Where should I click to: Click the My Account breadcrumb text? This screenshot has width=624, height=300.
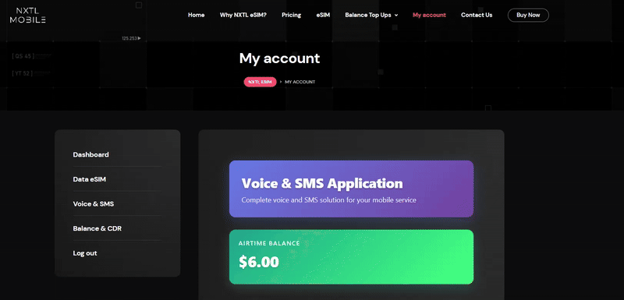click(300, 82)
